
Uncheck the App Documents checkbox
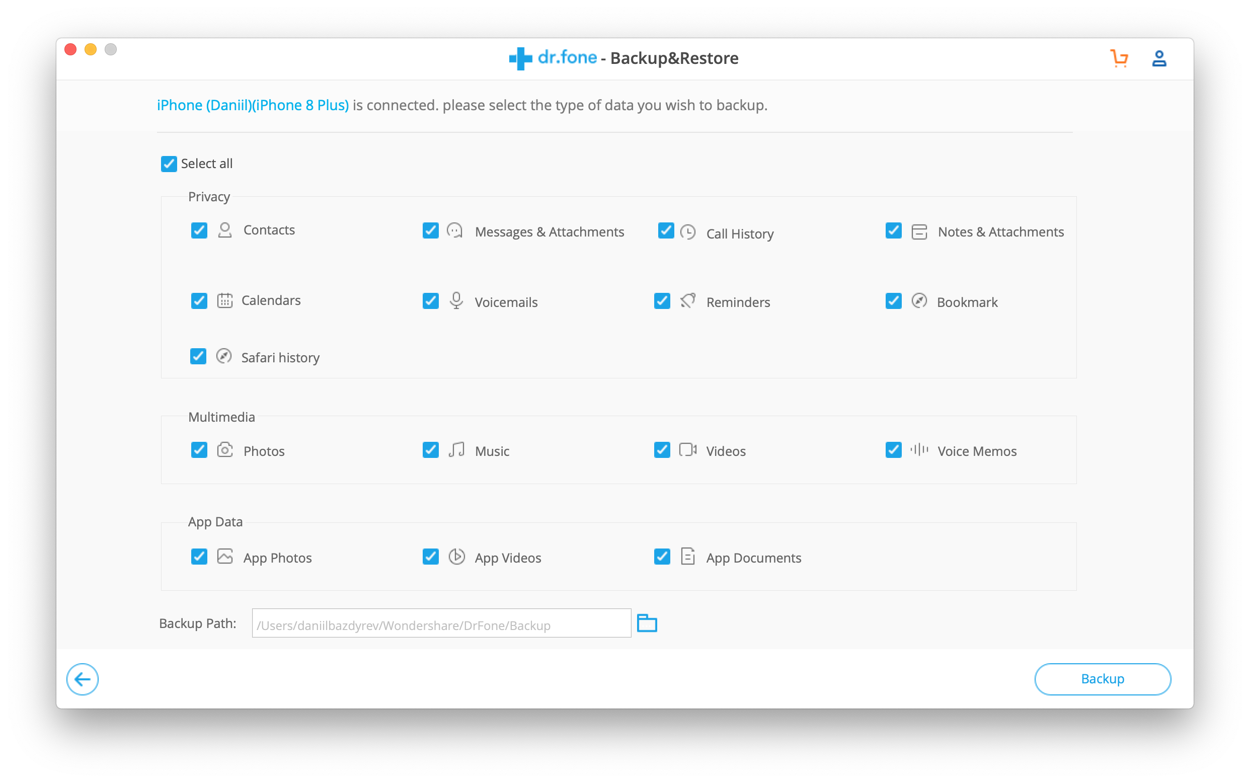tap(662, 556)
